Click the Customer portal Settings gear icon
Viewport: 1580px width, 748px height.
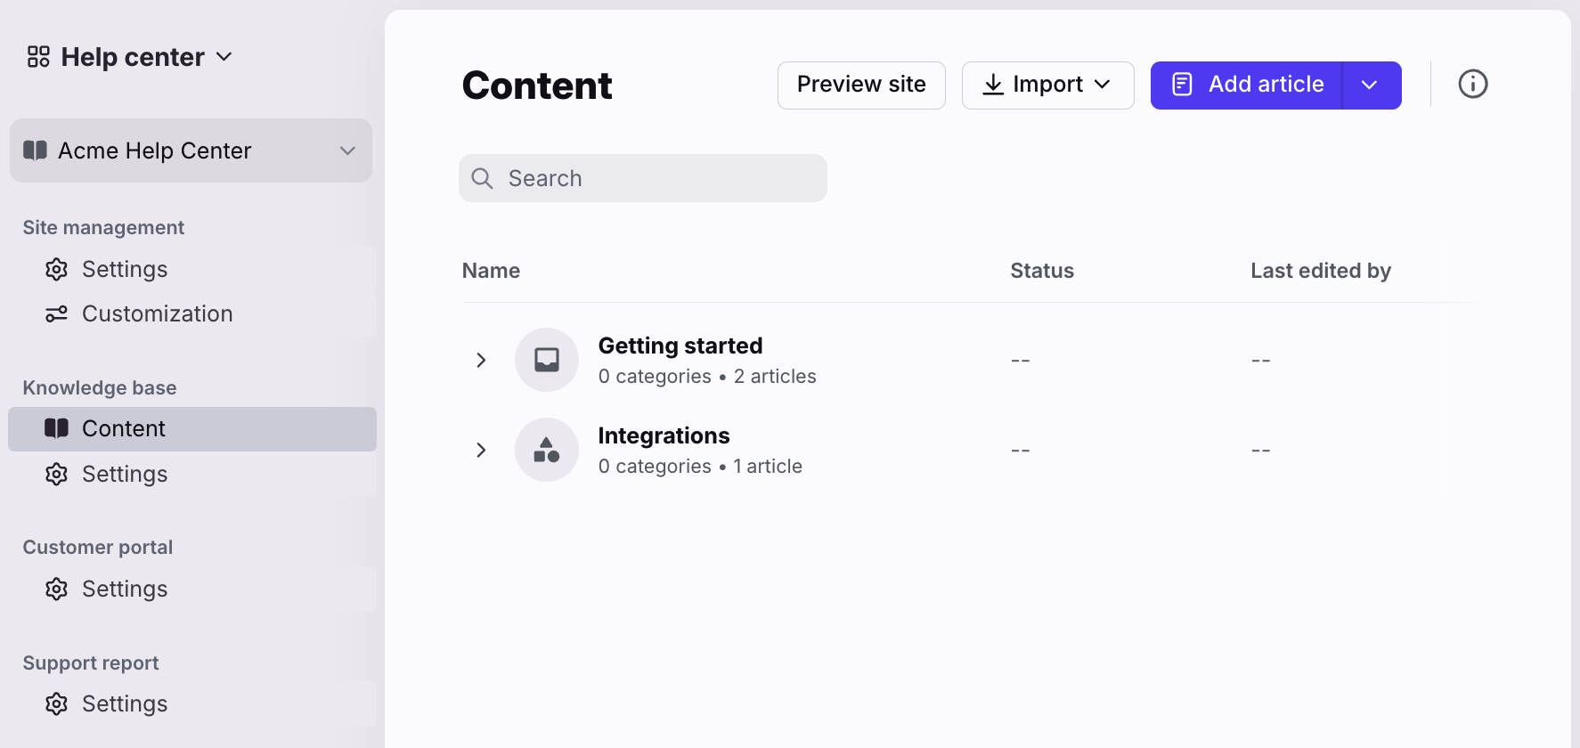(57, 589)
